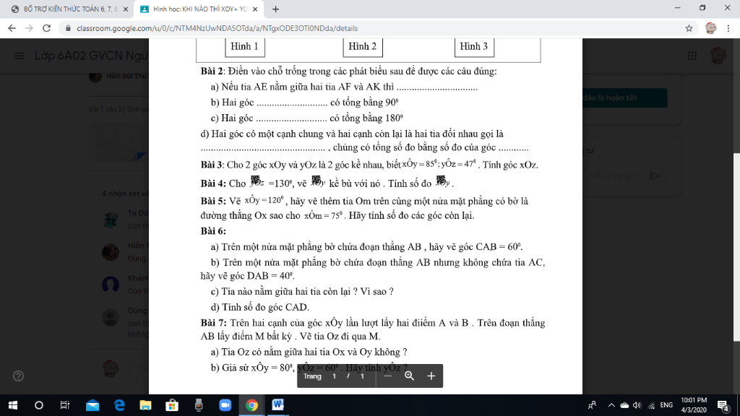
Task: Send the private comment
Action: 655,176
